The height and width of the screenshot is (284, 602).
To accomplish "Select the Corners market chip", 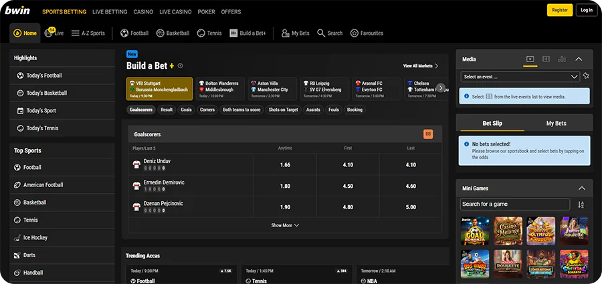I will (x=207, y=110).
